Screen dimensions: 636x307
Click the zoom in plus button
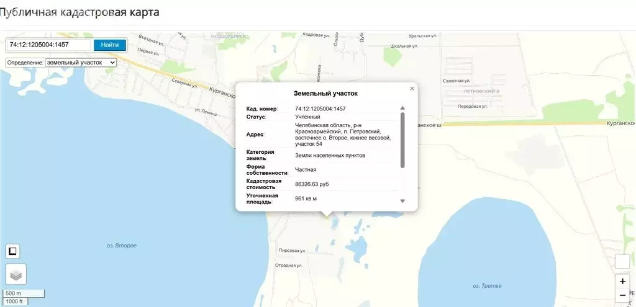pyautogui.click(x=622, y=281)
